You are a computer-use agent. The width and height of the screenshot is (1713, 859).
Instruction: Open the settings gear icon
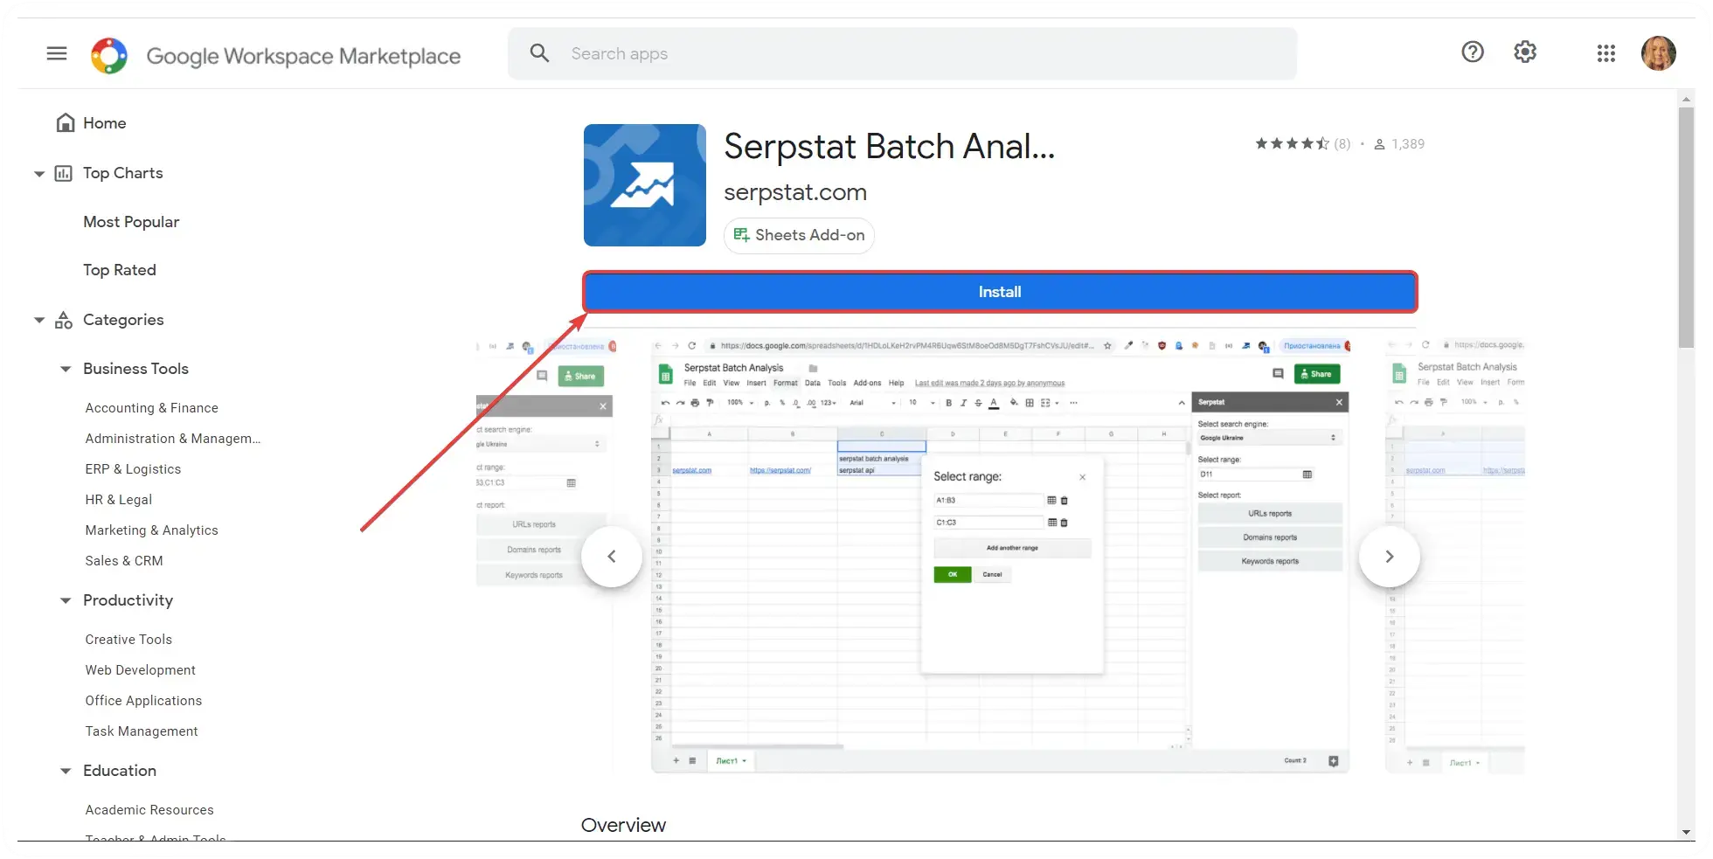click(1525, 52)
